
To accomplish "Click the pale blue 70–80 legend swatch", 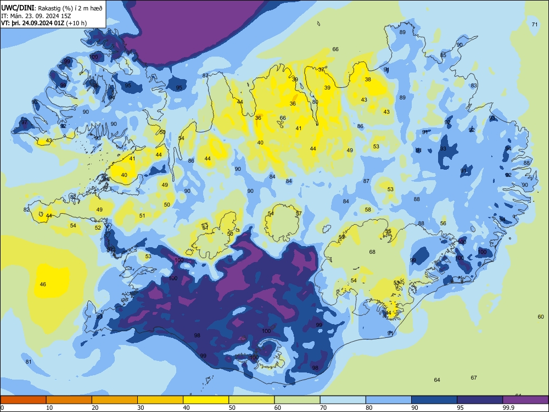I will coord(343,400).
